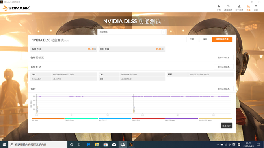
Task: Click the muted volume tray icon
Action: (230, 144)
